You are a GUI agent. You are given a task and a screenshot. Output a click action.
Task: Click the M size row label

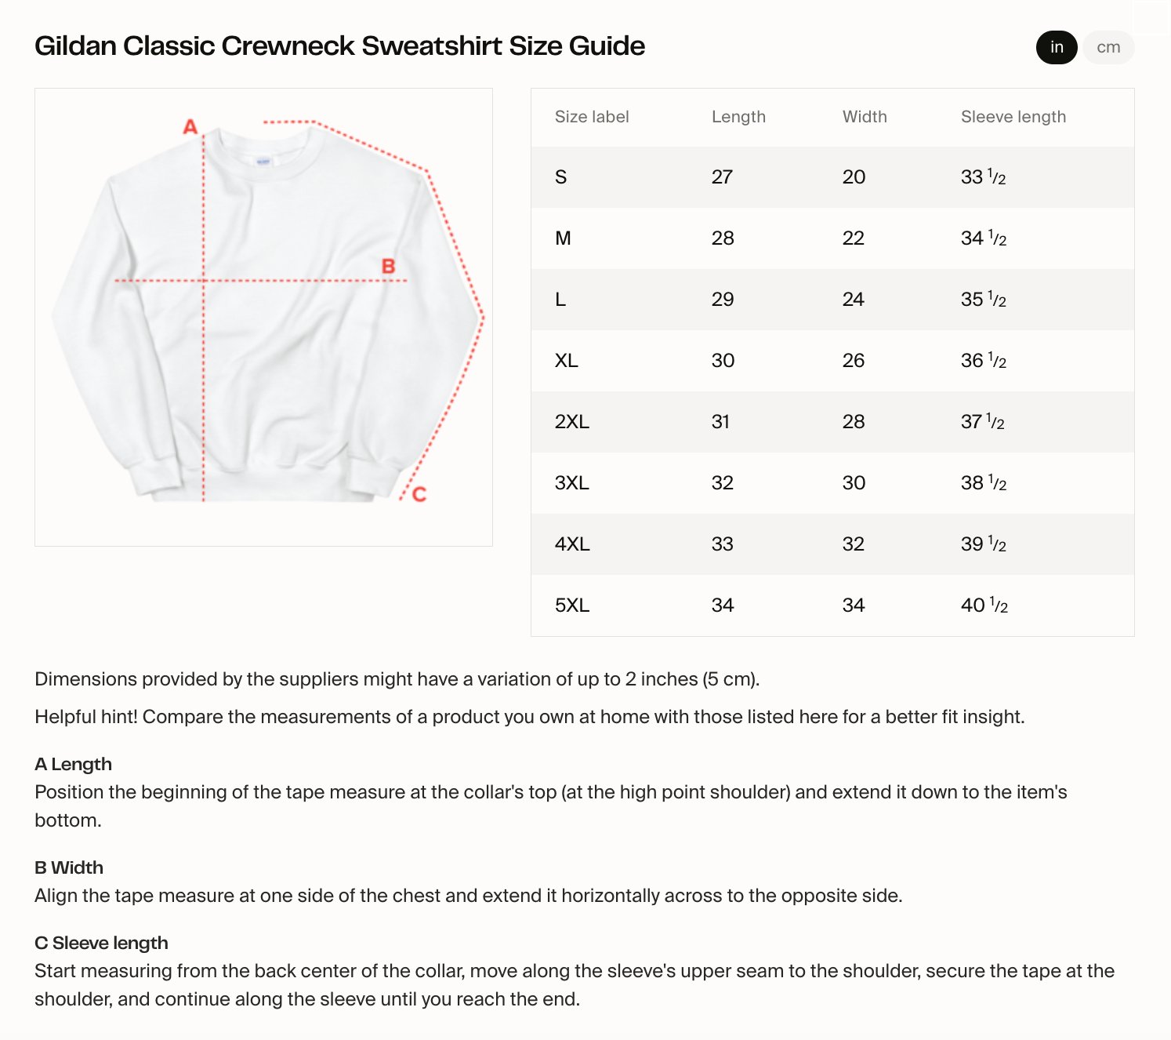point(563,238)
